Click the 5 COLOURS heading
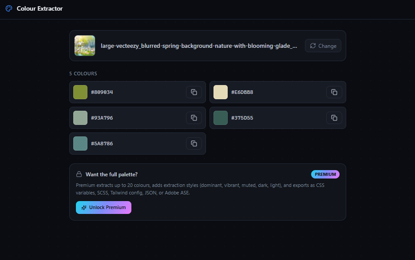Viewport: 415px width, 260px height. 83,74
